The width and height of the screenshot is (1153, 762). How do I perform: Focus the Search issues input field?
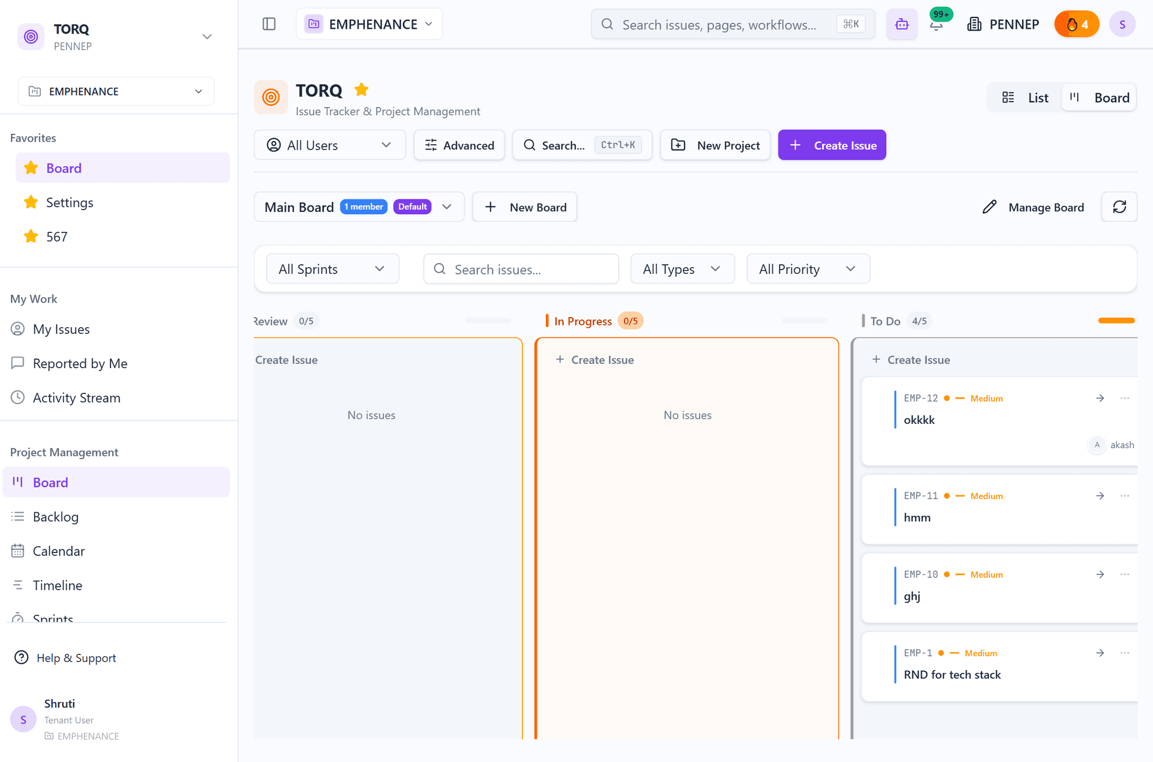[x=521, y=269]
